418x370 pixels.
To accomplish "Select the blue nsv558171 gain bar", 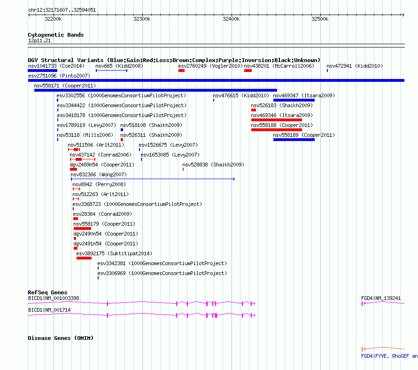I will 155,90.
